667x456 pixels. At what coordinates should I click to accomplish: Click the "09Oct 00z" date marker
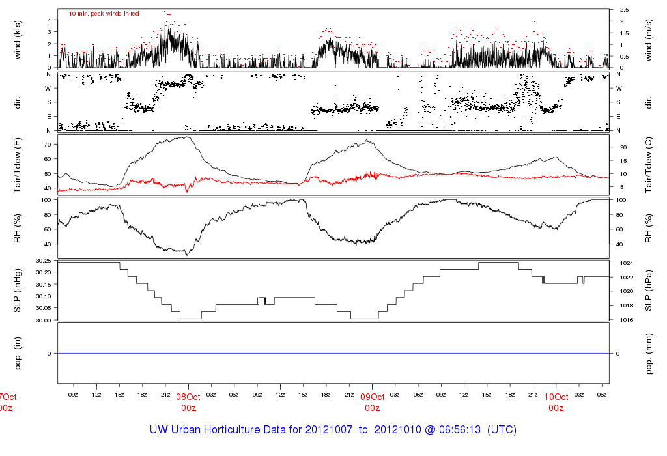coord(372,403)
